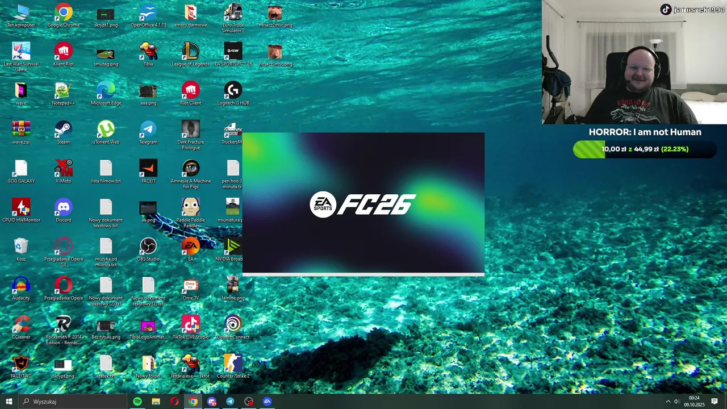Select the X-Moto desktop icon
The width and height of the screenshot is (727, 409).
pyautogui.click(x=63, y=172)
